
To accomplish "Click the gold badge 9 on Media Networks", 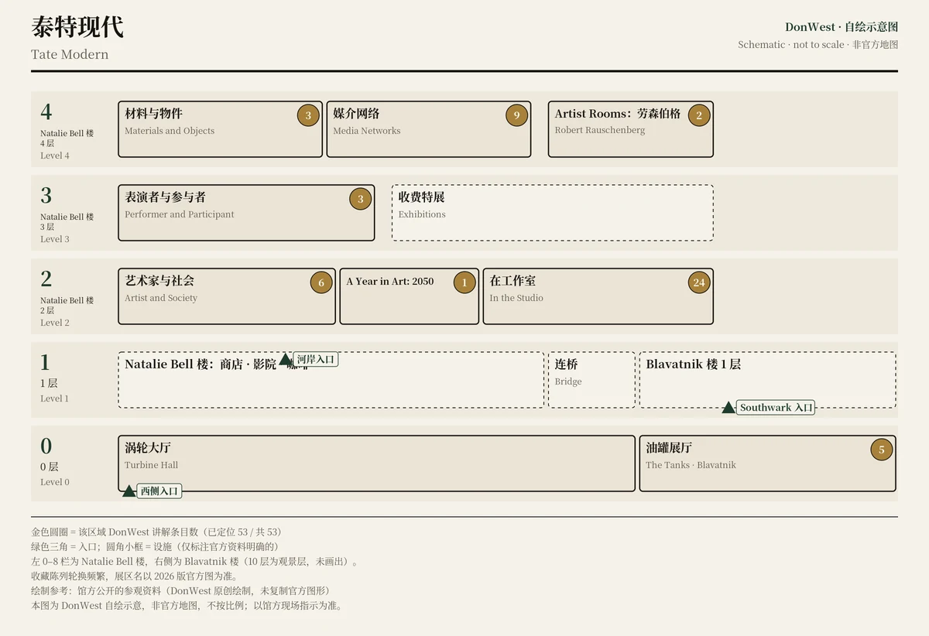I will tap(516, 116).
